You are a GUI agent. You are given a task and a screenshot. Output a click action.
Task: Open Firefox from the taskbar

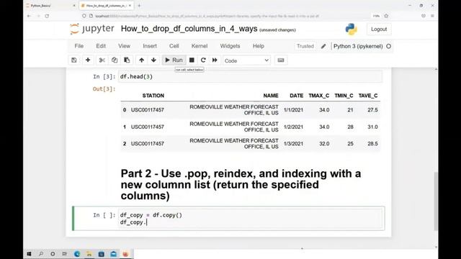(x=125, y=254)
